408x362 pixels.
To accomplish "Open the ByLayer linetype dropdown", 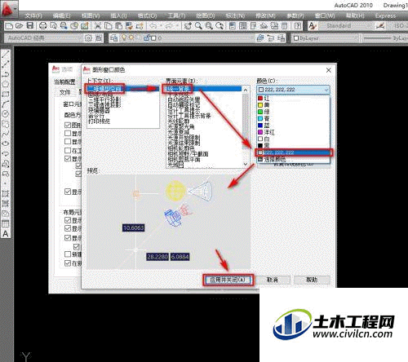I will [x=385, y=38].
